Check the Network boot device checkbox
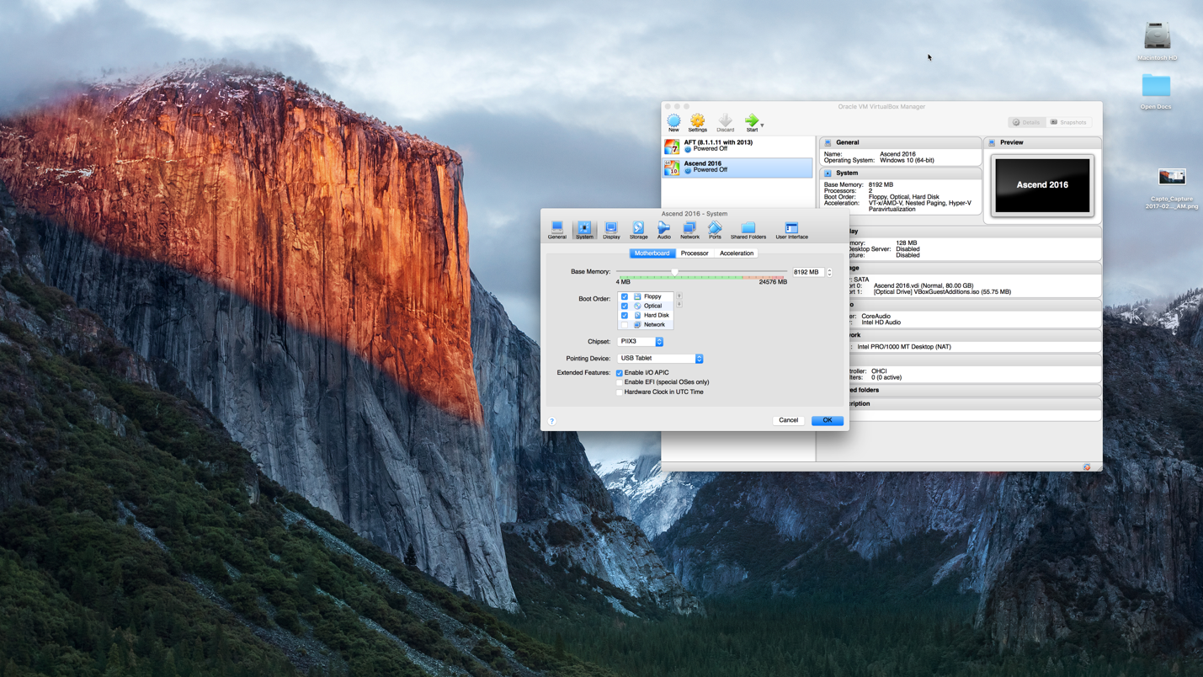The height and width of the screenshot is (677, 1203). point(624,324)
